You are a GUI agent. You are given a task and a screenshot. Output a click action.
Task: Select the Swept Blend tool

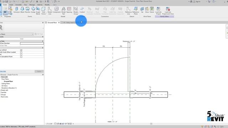[38, 10]
